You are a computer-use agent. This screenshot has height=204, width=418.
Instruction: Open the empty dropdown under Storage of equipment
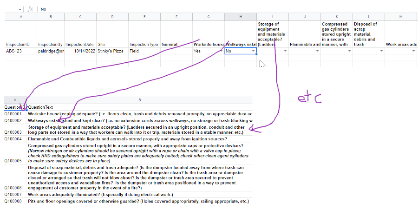(x=286, y=51)
